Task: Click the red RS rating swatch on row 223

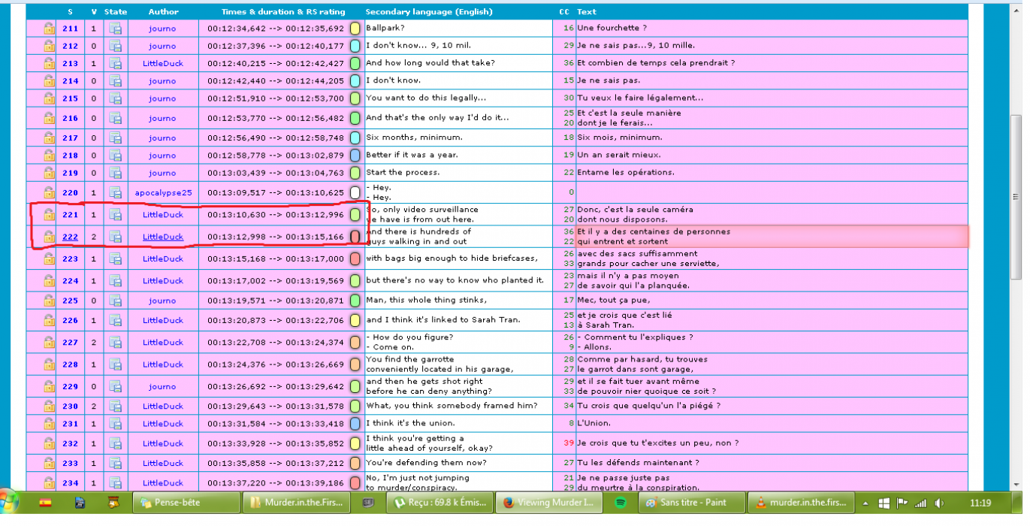Action: coord(355,258)
